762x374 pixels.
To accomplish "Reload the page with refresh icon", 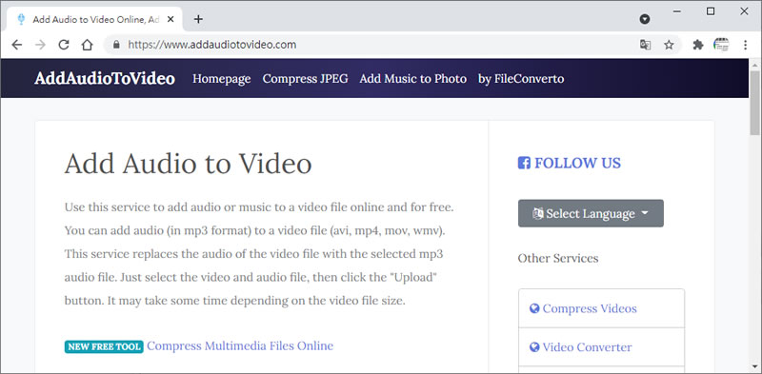I will pos(64,45).
